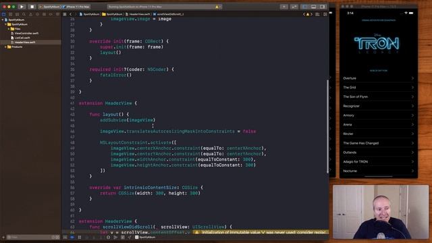Add an editor with the split icon
This screenshot has height=243, width=432.
coord(325,14)
